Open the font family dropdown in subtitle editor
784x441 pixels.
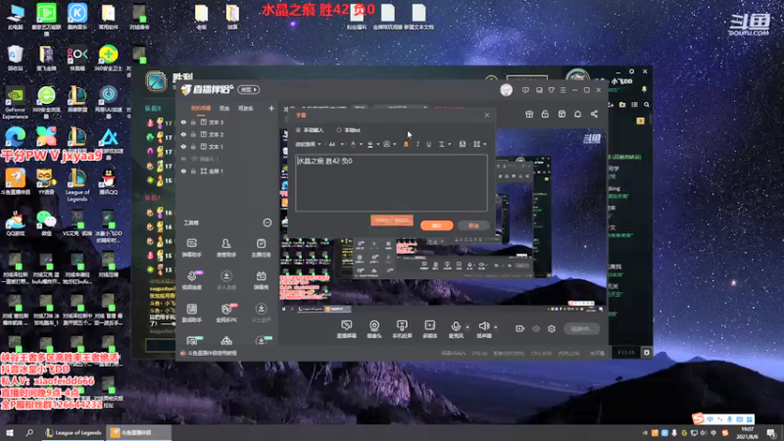308,144
